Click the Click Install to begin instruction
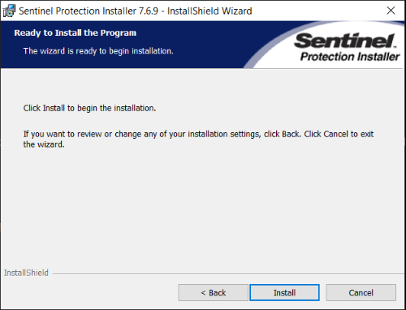 (89, 108)
